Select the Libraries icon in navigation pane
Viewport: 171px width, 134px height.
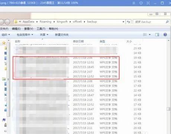[x=4, y=79]
